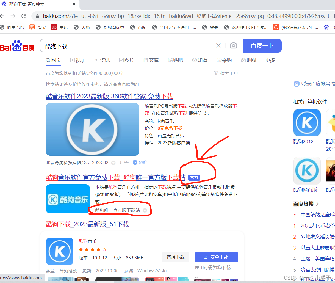Click the 酷狗音乐 blue logo thumbnail

(68, 199)
